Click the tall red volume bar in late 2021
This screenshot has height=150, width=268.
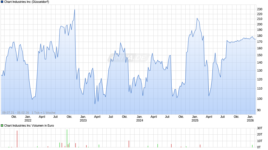17,139
